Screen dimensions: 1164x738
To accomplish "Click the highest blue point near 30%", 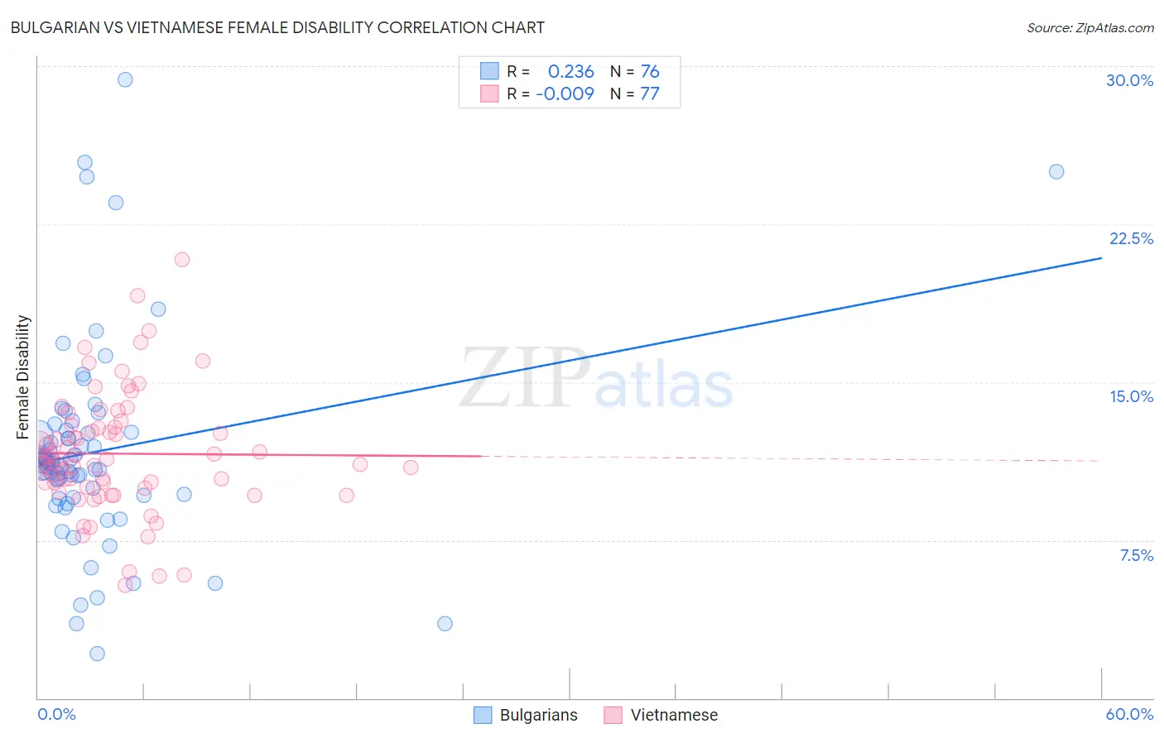I will coord(125,79).
